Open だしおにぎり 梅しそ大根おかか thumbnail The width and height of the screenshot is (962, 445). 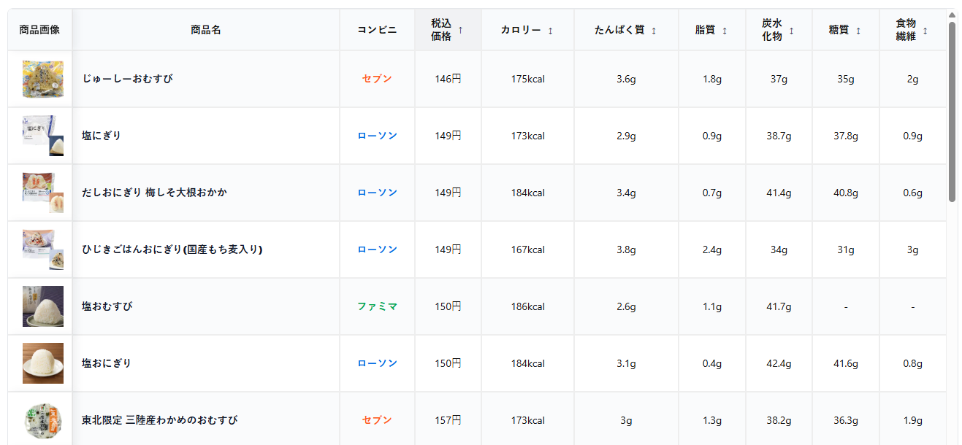tap(43, 193)
